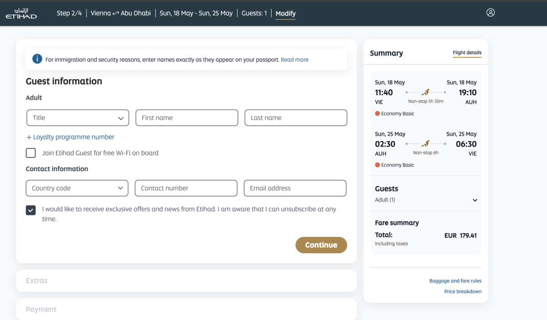The width and height of the screenshot is (547, 320).
Task: Expand the Guests Adult (1) section
Action: 475,200
